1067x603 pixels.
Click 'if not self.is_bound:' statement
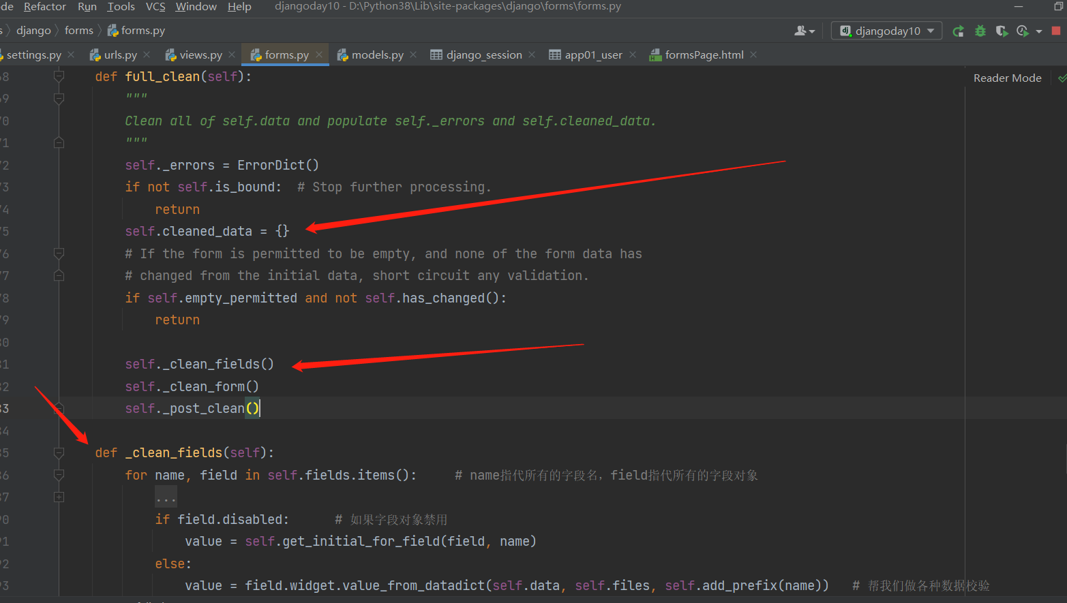203,187
